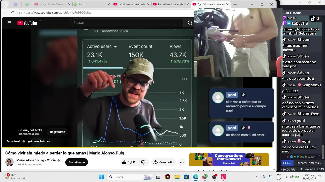Click the wilgaco71 chat username
This screenshot has height=182, width=325.
(x=312, y=85)
